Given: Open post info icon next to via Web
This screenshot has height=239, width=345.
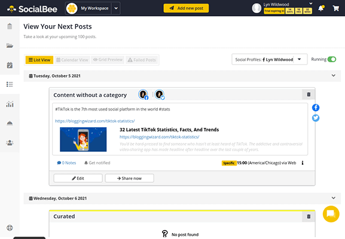Looking at the screenshot, I should point(303,163).
